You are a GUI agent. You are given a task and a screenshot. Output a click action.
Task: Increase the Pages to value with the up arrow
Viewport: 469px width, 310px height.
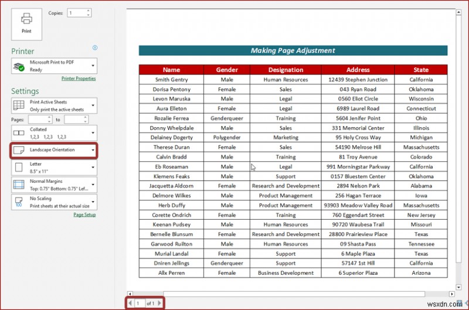[86, 117]
